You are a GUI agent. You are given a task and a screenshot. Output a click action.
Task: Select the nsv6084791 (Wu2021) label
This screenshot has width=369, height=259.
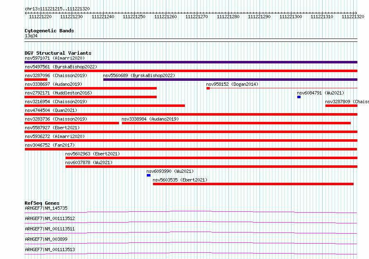tap(320, 93)
